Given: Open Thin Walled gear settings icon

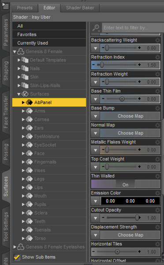Looking at the screenshot, I should 157,176.
